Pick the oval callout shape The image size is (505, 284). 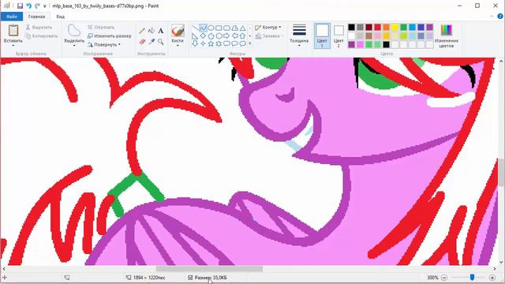point(235,43)
